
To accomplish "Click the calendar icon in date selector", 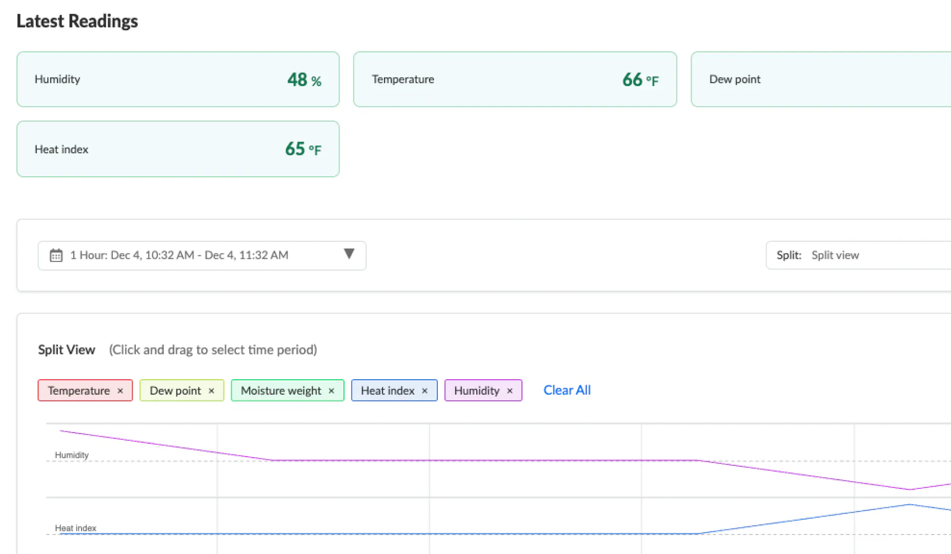I will (x=56, y=255).
